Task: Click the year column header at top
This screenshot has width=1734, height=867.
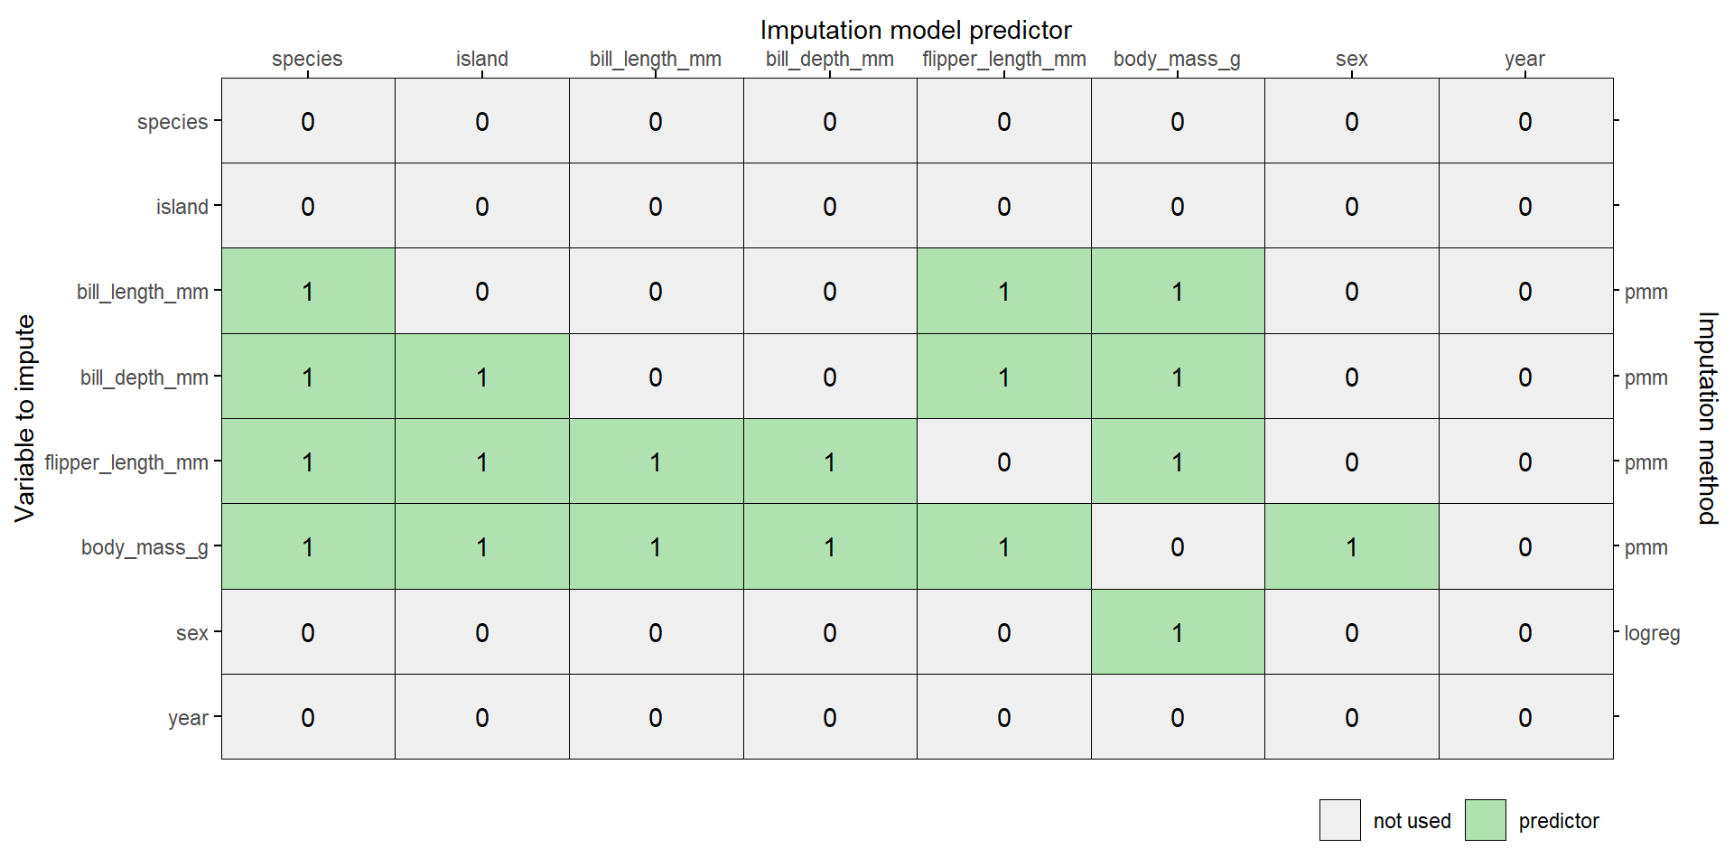Action: tap(1524, 59)
